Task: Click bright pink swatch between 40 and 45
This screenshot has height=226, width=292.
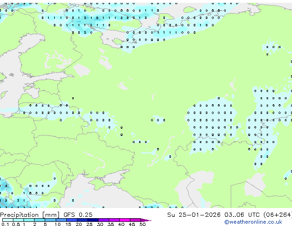Action: click(125, 220)
